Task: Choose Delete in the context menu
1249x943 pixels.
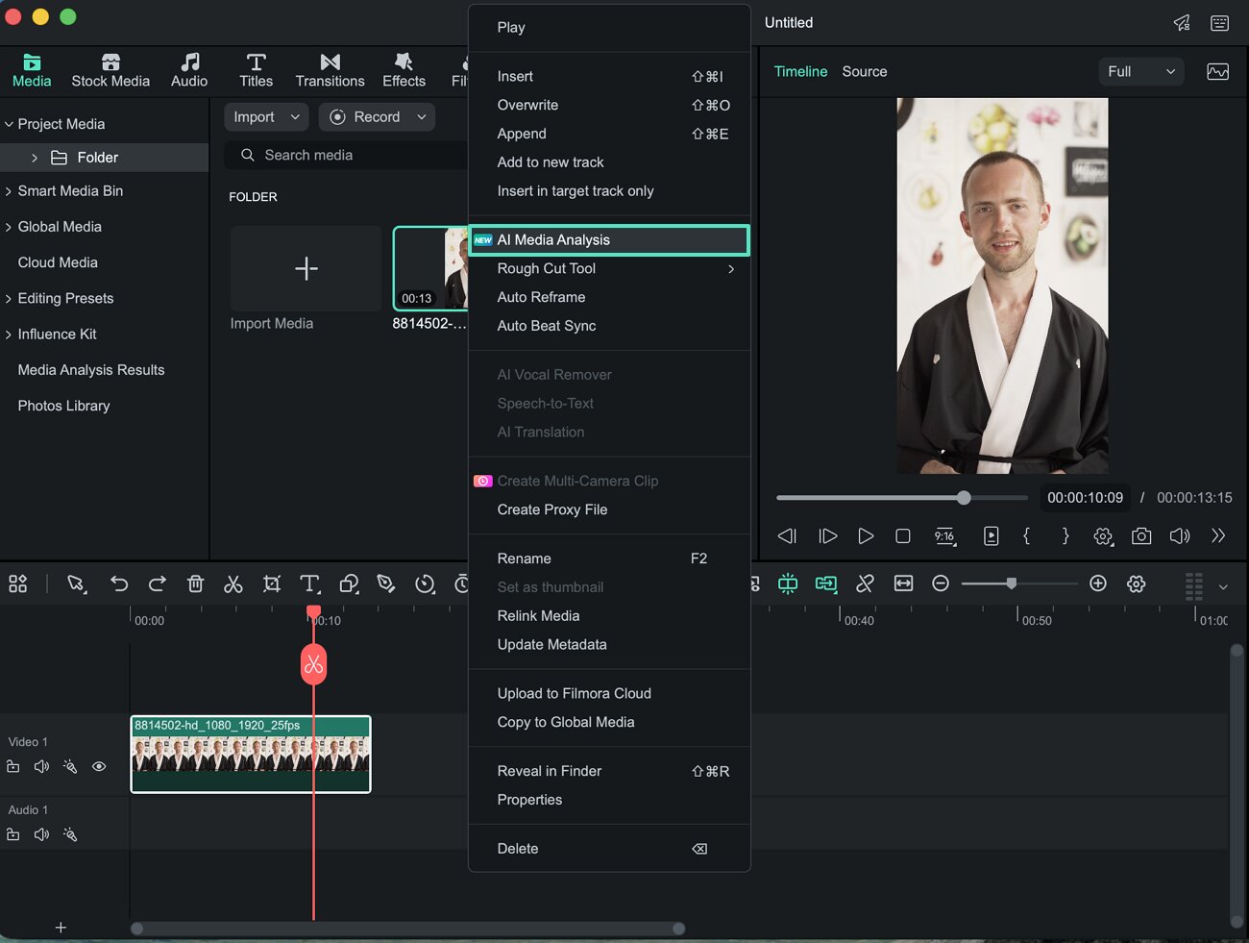Action: point(609,849)
